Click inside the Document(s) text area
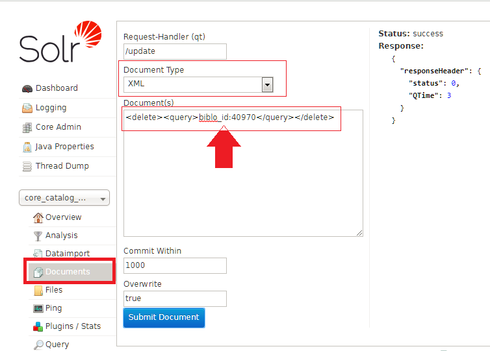The height and width of the screenshot is (351, 490). [x=243, y=173]
